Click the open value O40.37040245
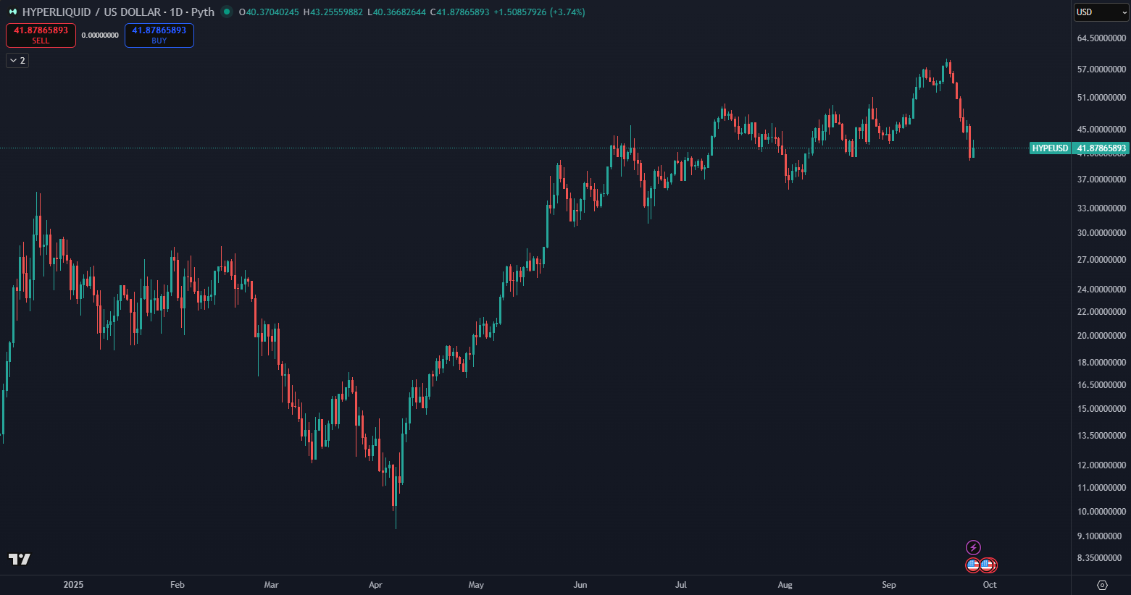1131x595 pixels. (x=269, y=12)
